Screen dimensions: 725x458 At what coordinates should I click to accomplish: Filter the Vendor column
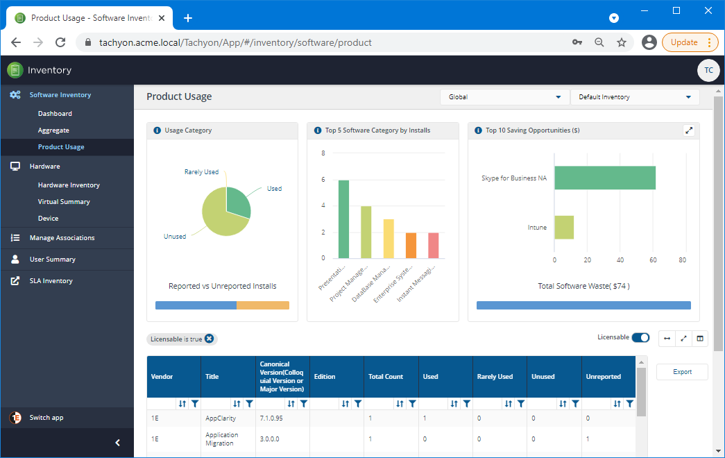195,404
